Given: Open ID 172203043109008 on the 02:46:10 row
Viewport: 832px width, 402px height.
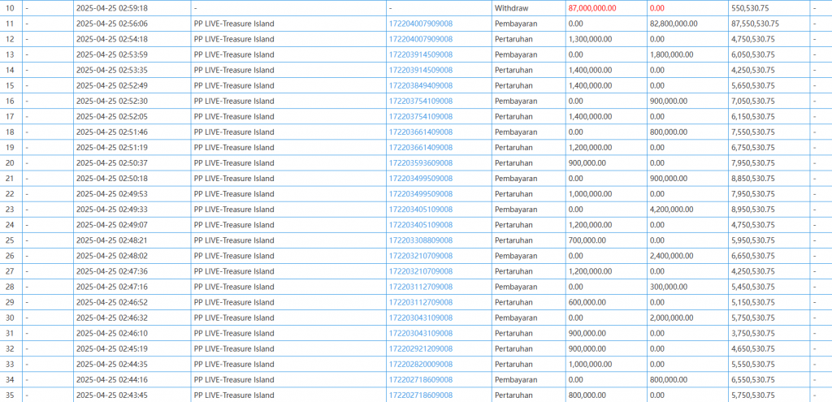Looking at the screenshot, I should (421, 333).
